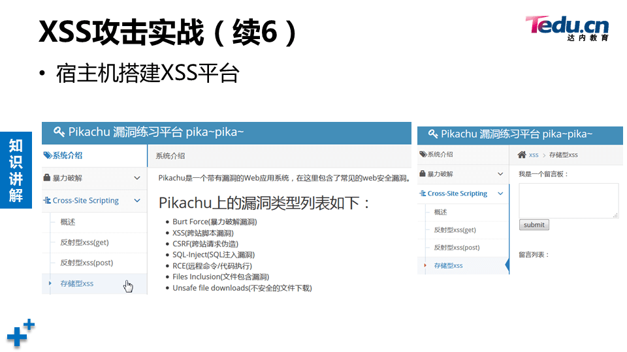Open 暴力破解 menu in left sidebar
The image size is (627, 352).
tap(94, 178)
